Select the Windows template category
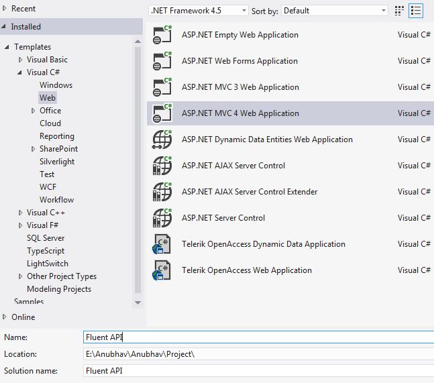This screenshot has width=434, height=383. pos(56,85)
